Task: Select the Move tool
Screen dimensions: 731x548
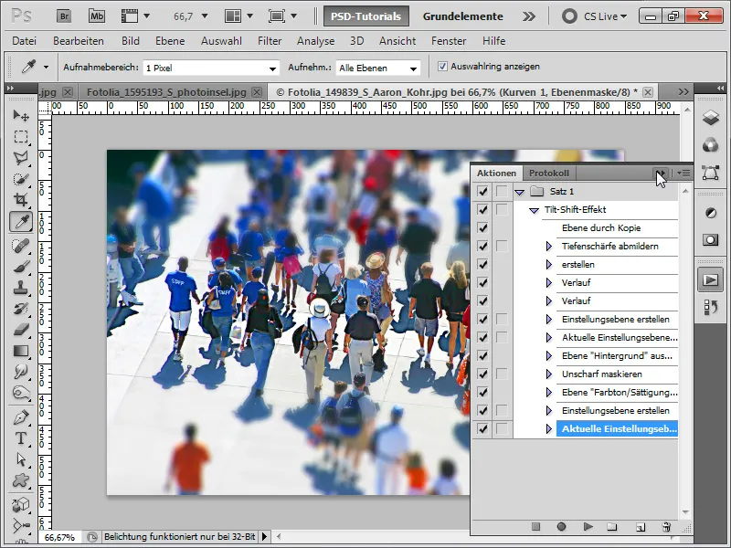Action: pyautogui.click(x=21, y=115)
